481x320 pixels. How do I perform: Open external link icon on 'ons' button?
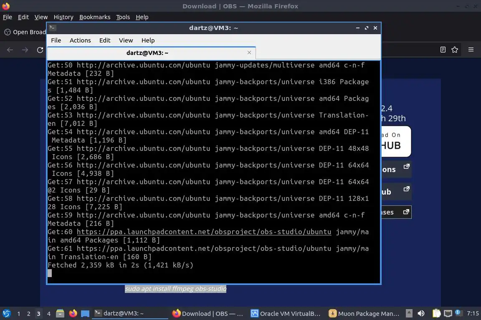[406, 166]
